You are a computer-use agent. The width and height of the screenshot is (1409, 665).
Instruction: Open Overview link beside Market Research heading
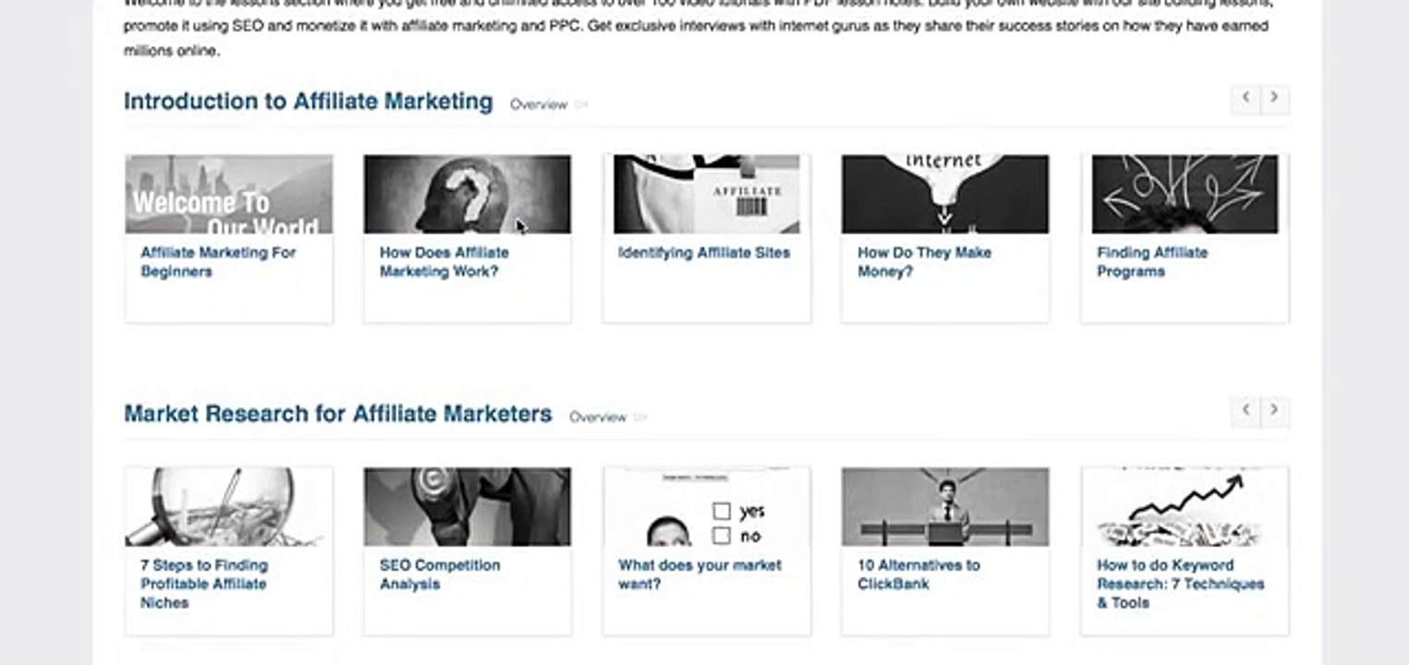[x=598, y=417]
